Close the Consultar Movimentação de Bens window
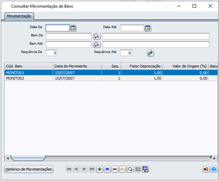Screen dimensions: 219x181 (x=210, y=6)
